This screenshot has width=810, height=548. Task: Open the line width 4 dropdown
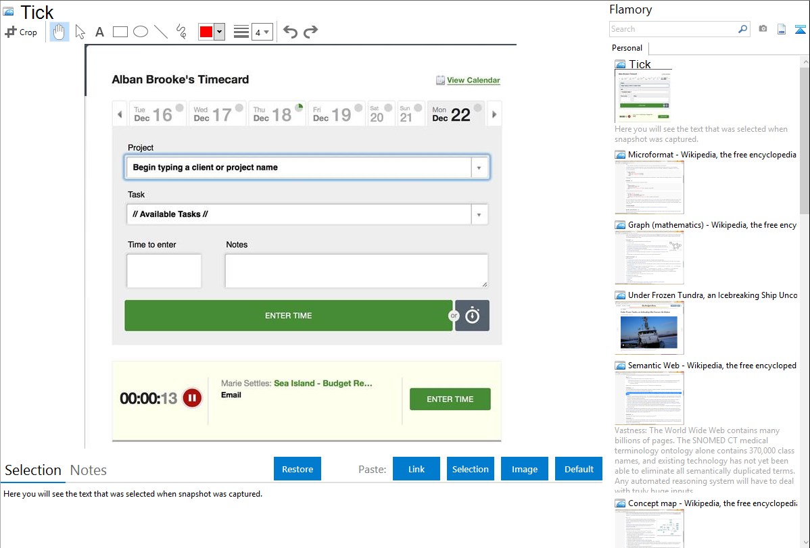point(262,32)
